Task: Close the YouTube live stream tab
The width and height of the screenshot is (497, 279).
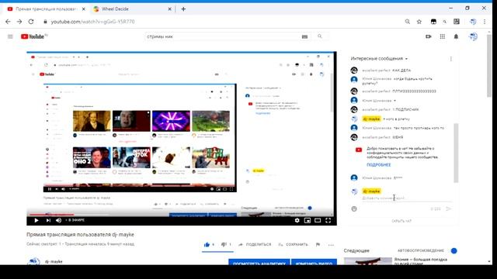Action: pyautogui.click(x=83, y=9)
